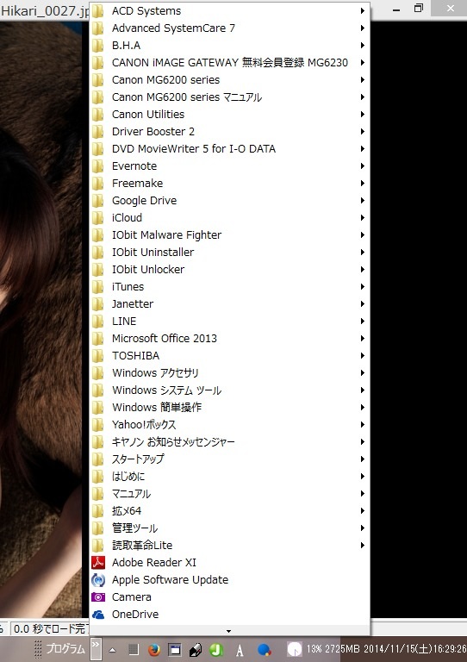Open the Windows アクセサリ folder
The width and height of the screenshot is (467, 662).
pyautogui.click(x=230, y=372)
